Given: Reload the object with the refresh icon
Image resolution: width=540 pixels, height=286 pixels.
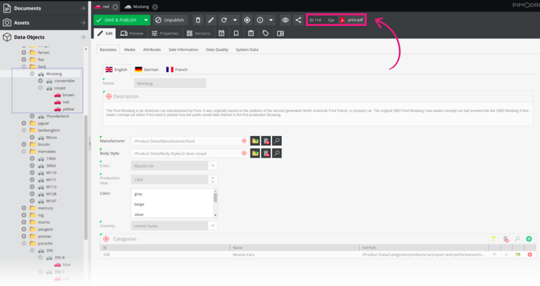Looking at the screenshot, I should click(x=224, y=20).
